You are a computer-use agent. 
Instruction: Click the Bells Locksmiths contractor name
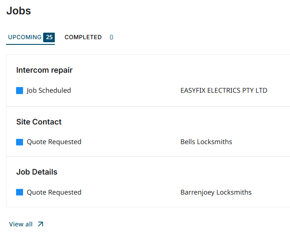coord(206,142)
